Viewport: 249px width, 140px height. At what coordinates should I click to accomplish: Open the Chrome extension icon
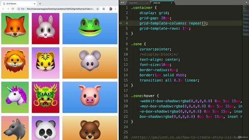pos(104,9)
